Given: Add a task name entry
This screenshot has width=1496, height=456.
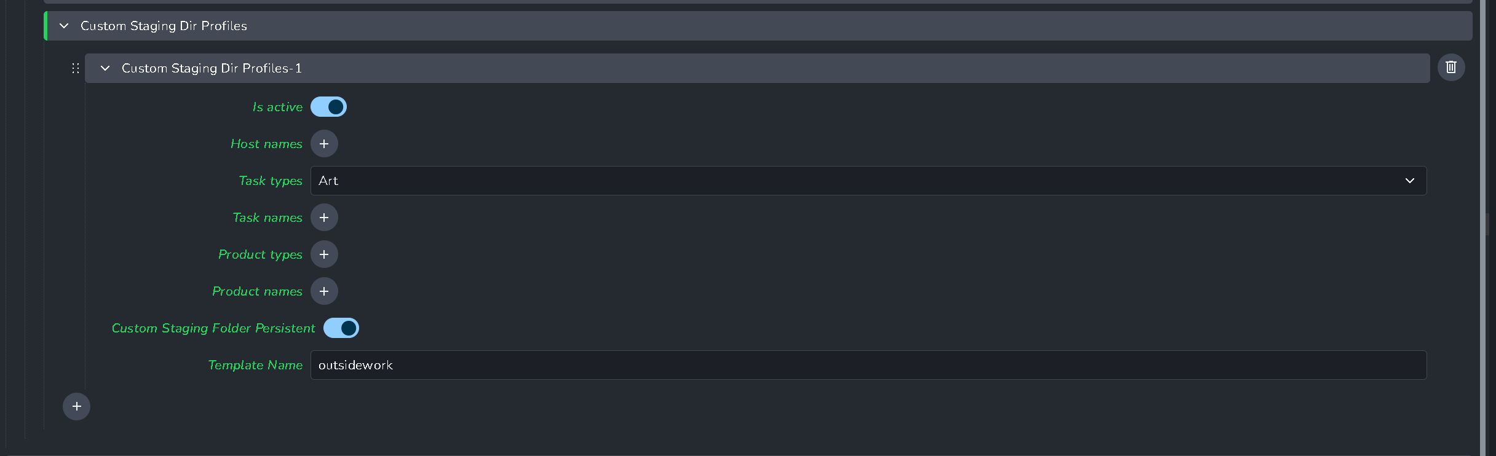Looking at the screenshot, I should pyautogui.click(x=324, y=218).
